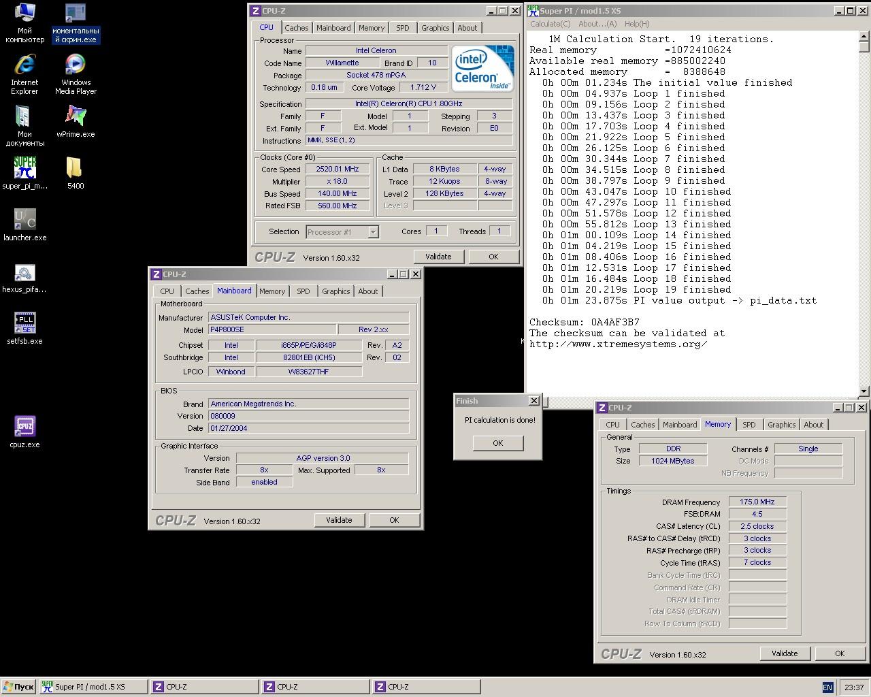This screenshot has height=697, width=871.
Task: Switch to SPD tab in Mainboard window
Action: click(x=303, y=291)
